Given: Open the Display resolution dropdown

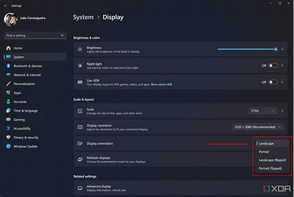Looking at the screenshot, I should click(258, 127).
